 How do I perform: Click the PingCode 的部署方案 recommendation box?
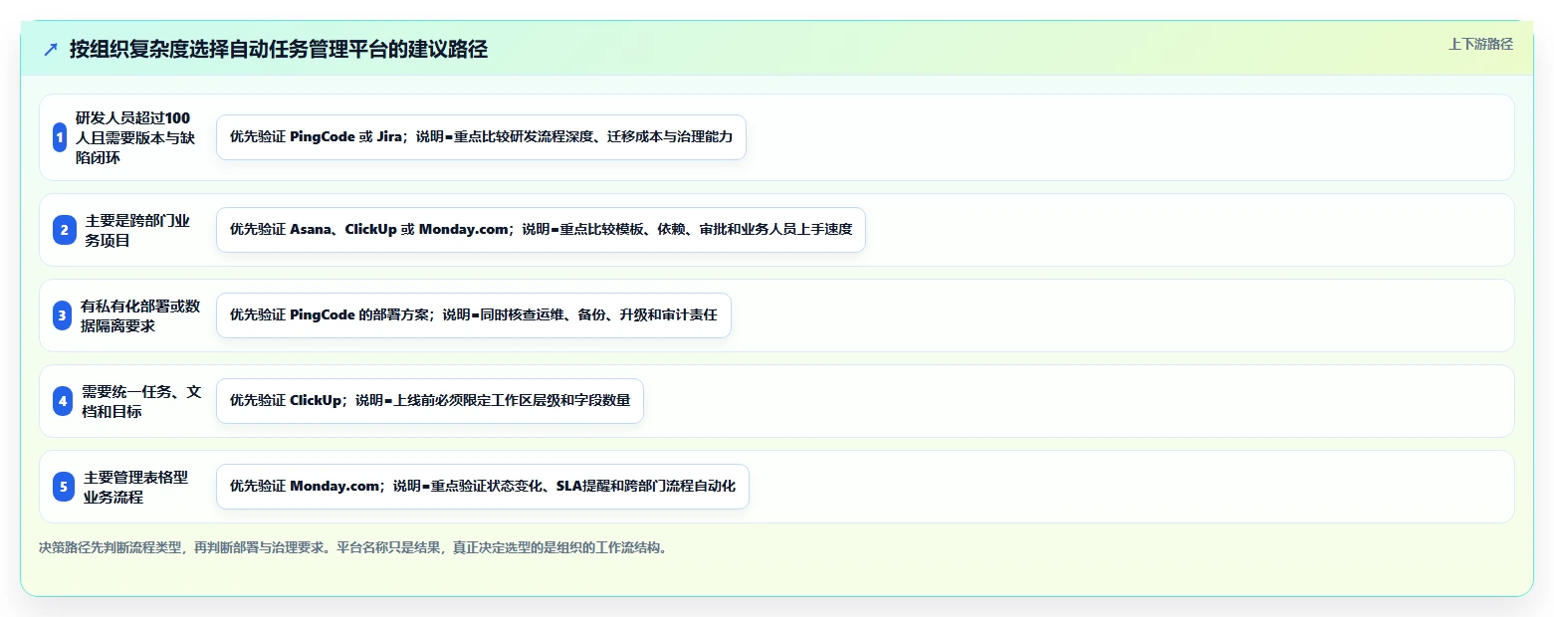coord(474,315)
